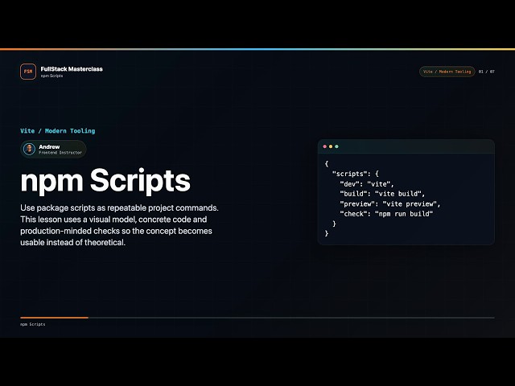The height and width of the screenshot is (386, 515).
Task: Click the FSM logo icon
Action: pyautogui.click(x=28, y=72)
